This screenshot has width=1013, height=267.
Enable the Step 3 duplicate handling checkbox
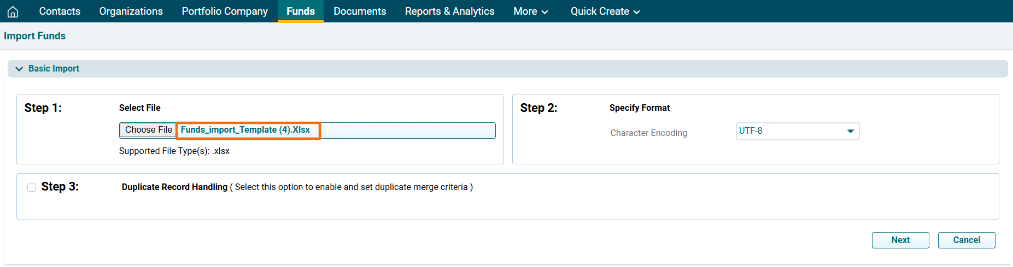[x=32, y=187]
